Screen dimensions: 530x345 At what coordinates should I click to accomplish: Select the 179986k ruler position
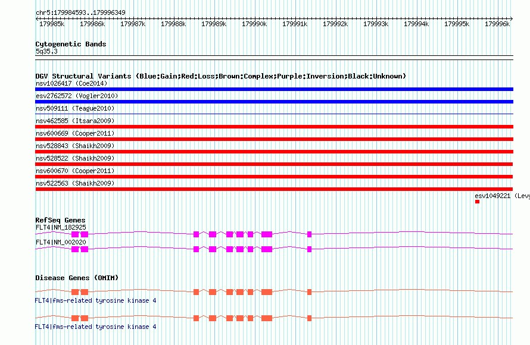[92, 24]
